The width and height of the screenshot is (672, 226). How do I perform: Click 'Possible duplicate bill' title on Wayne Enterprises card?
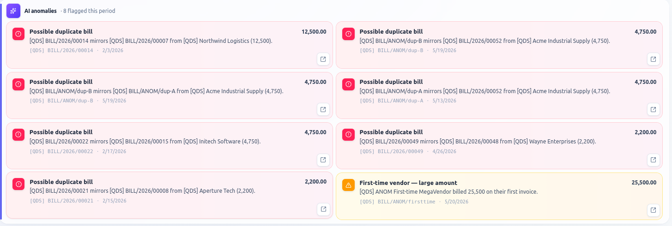tap(391, 132)
